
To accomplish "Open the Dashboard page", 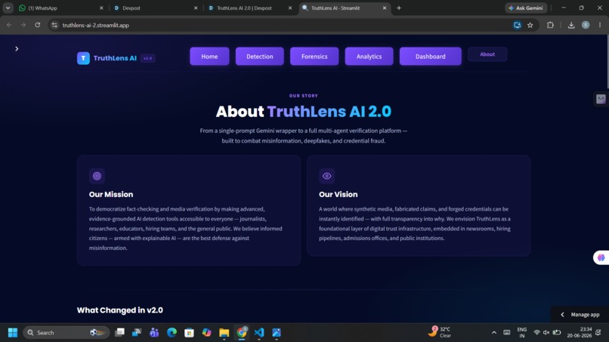I will click(x=431, y=57).
